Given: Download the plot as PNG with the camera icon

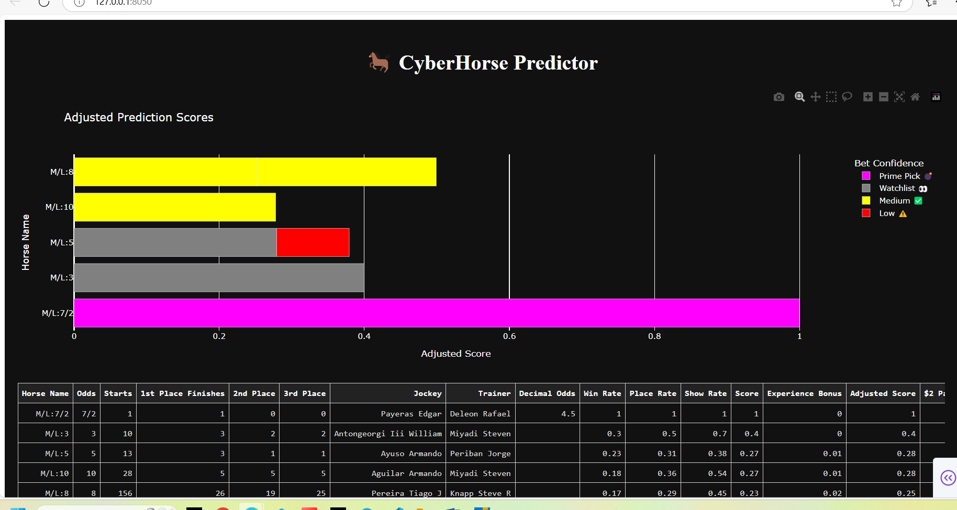Looking at the screenshot, I should click(779, 97).
